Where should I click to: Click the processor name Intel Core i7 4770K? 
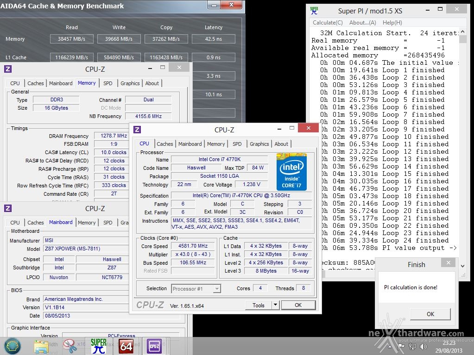pos(220,159)
